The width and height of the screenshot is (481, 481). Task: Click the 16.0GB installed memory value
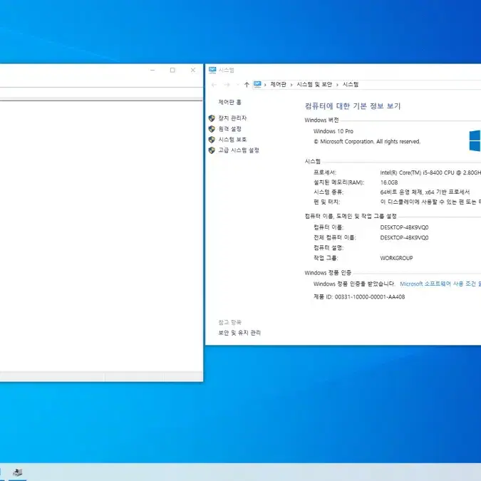(389, 182)
